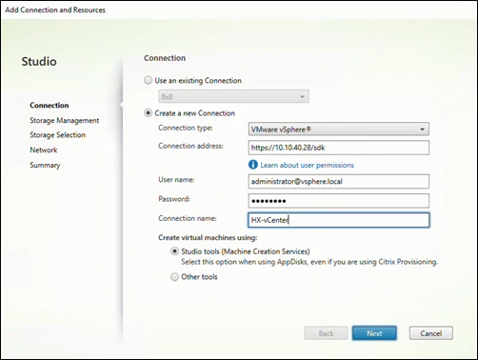Click the Add Connection and Resources title
478x360 pixels.
coord(55,10)
